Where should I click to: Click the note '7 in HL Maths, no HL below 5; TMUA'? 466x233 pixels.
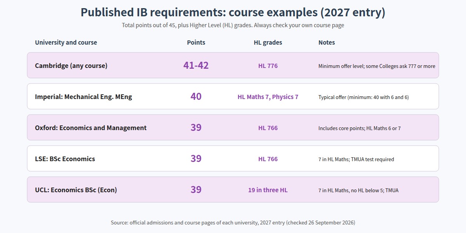358,190
